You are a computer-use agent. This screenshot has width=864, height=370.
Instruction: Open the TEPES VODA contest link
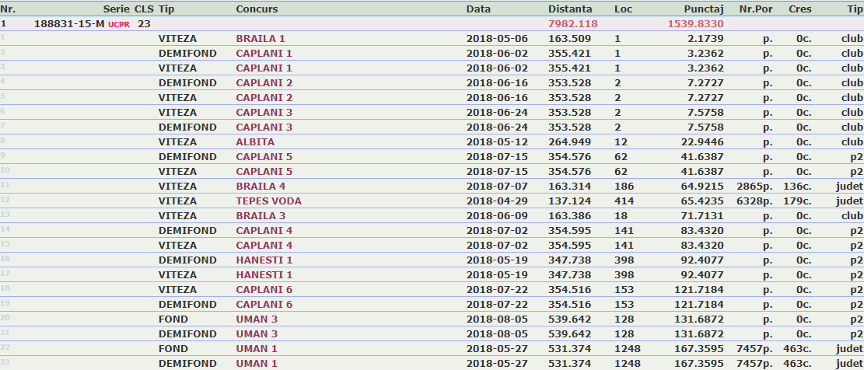269,201
